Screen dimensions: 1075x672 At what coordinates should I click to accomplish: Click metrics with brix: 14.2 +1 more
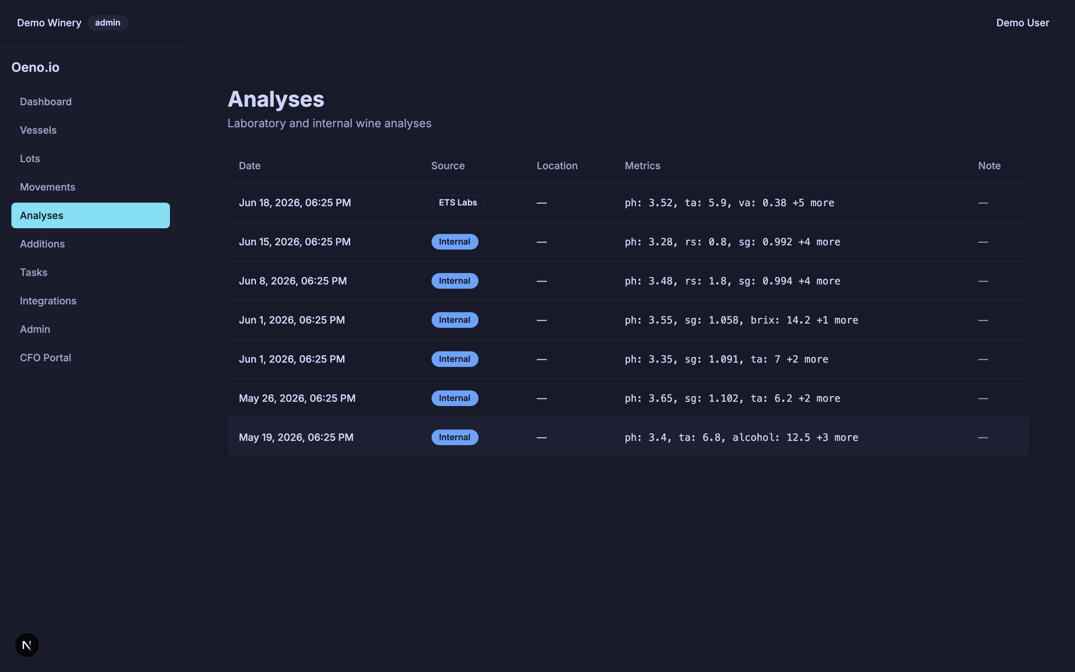pos(742,320)
